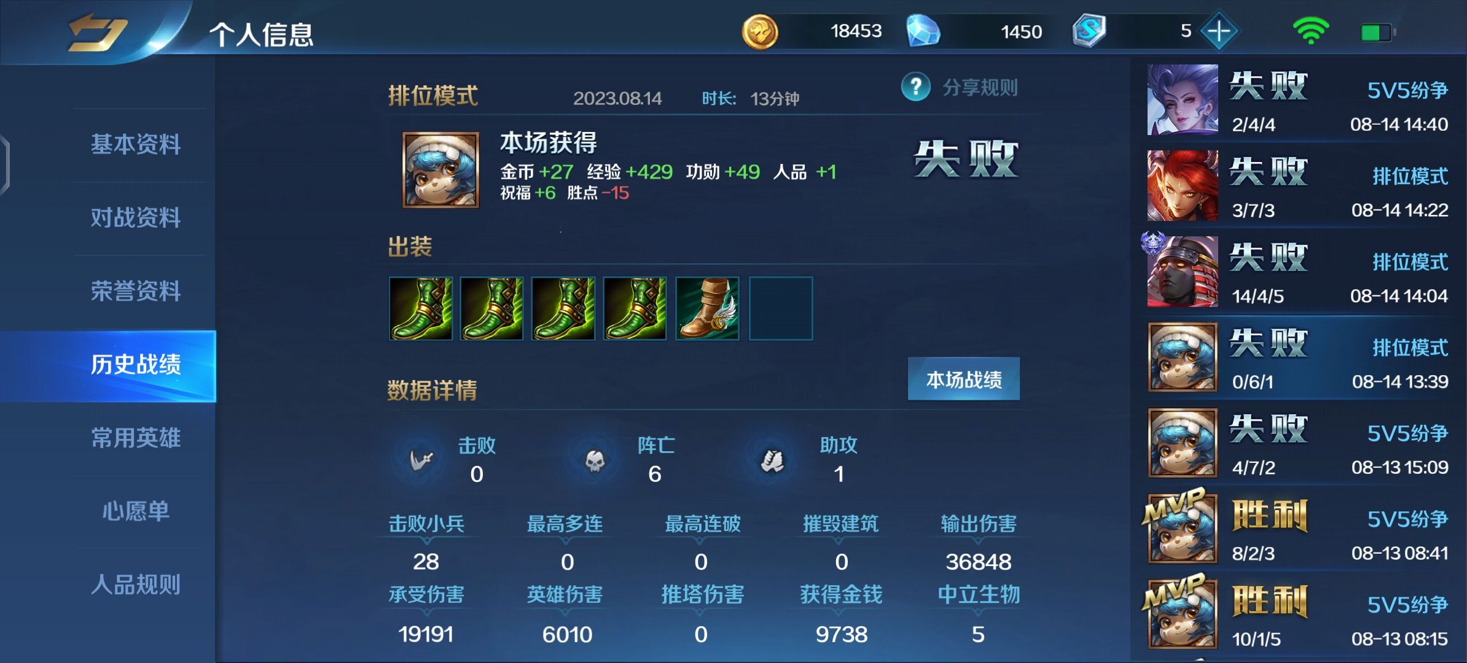
Task: Switch to the 对战资料 tab
Action: (x=136, y=218)
